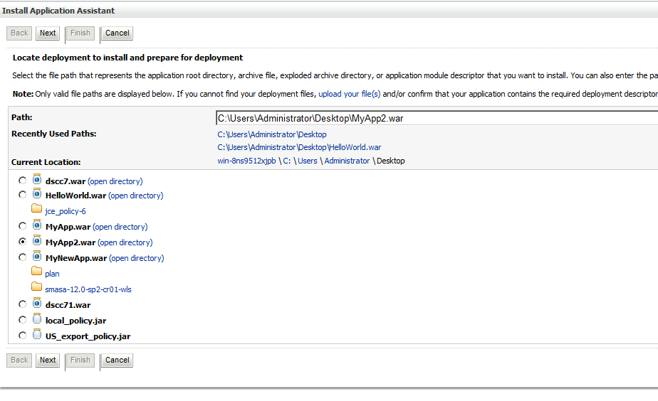Image resolution: width=658 pixels, height=401 pixels.
Task: Select the MyApp.war radio button
Action: (22, 226)
